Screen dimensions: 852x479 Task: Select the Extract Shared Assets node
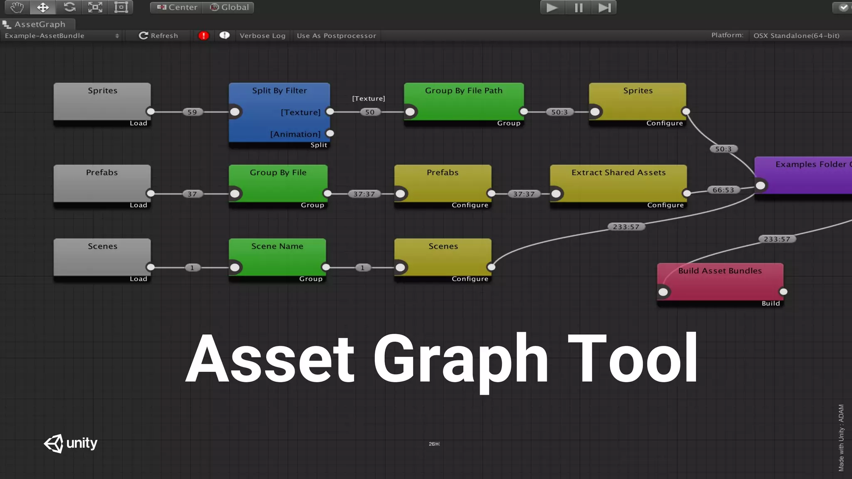point(618,186)
